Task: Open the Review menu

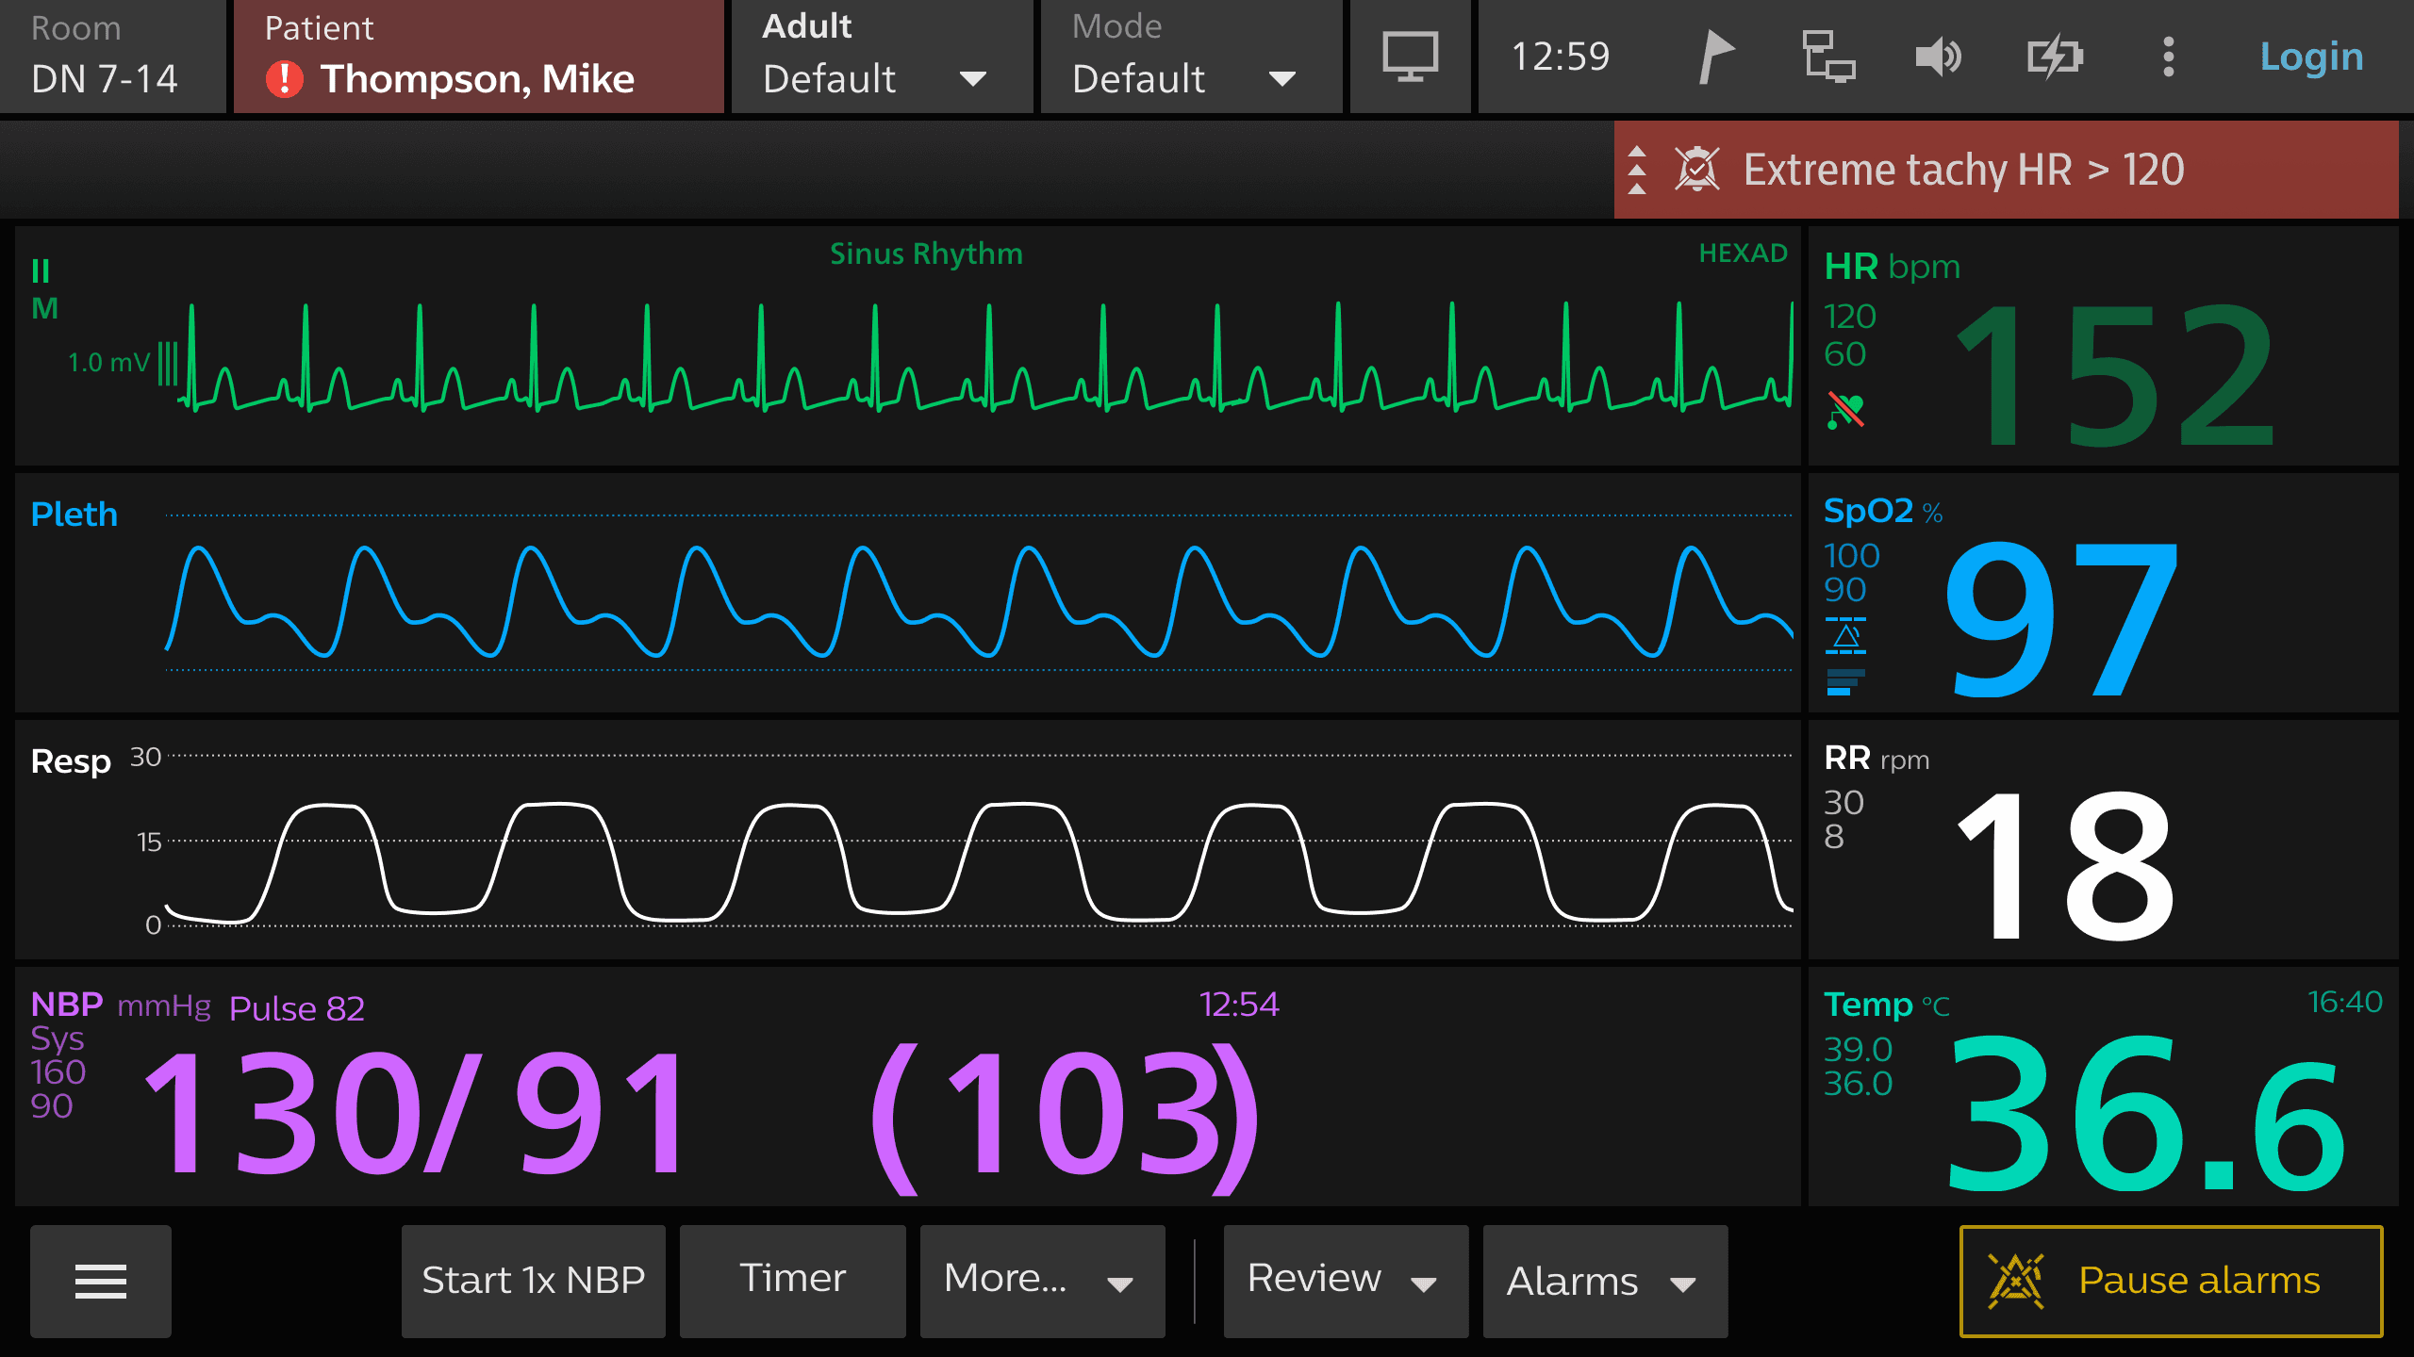Action: pyautogui.click(x=1345, y=1281)
